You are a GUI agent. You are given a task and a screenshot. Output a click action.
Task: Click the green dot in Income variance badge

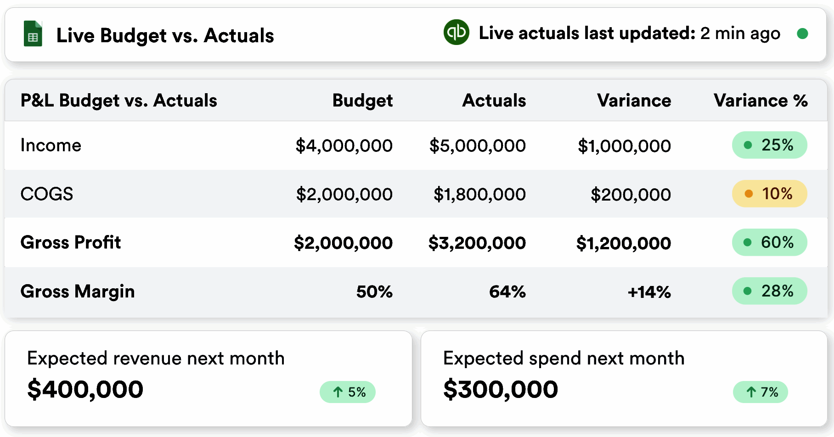tap(748, 145)
